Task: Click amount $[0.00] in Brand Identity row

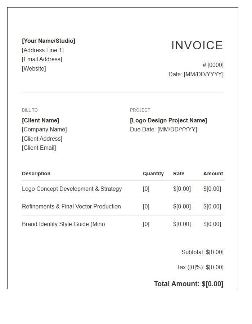Action: 212,224
